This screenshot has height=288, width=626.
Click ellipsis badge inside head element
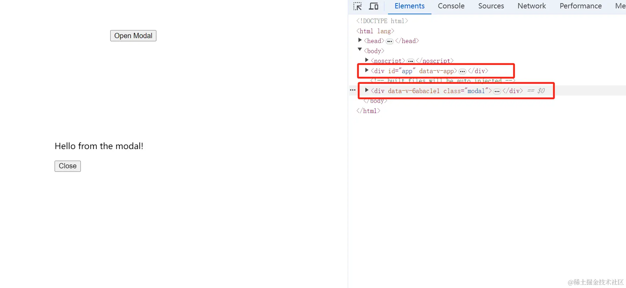[389, 41]
